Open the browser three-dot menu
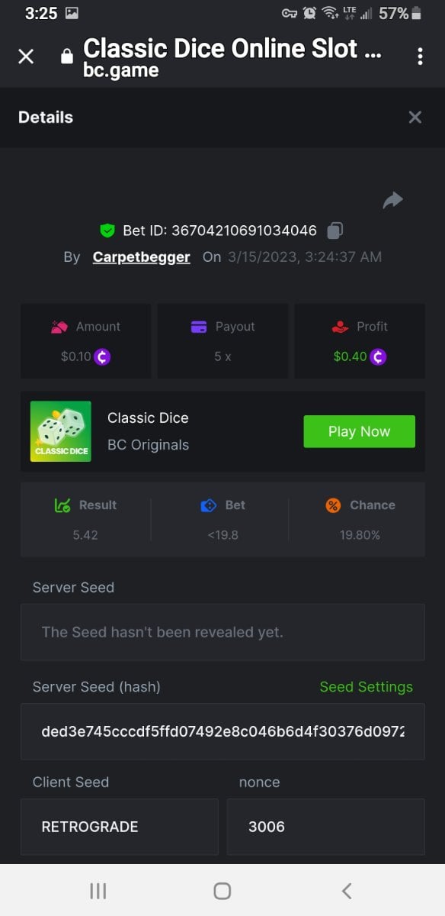Image resolution: width=445 pixels, height=916 pixels. point(420,56)
